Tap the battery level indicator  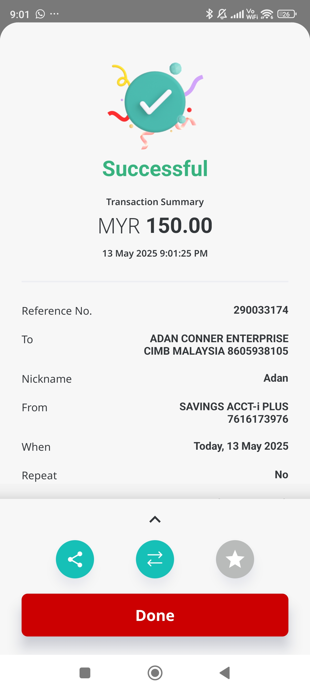(287, 14)
